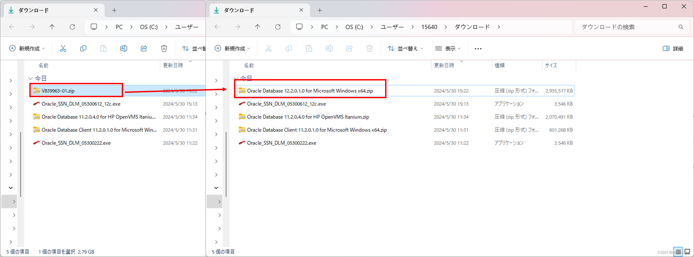The height and width of the screenshot is (257, 694).
Task: Click Paste icon in left window toolbar
Action: tap(103, 48)
